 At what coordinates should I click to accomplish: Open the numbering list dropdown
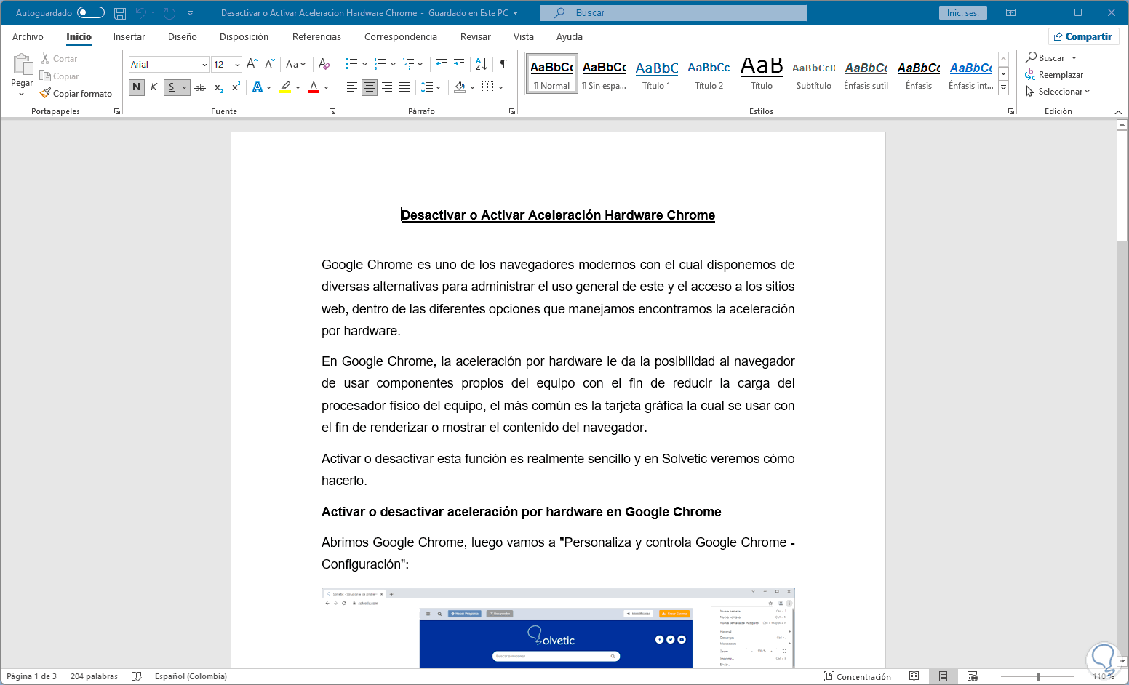[393, 64]
